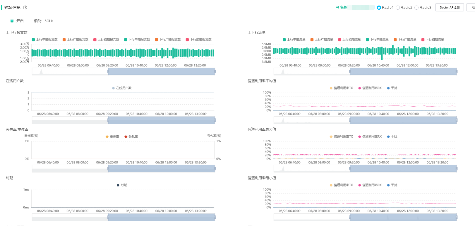Click the 丢包率 重传率 zoom slider right handle
Screen dimensions: 475x228
point(215,169)
